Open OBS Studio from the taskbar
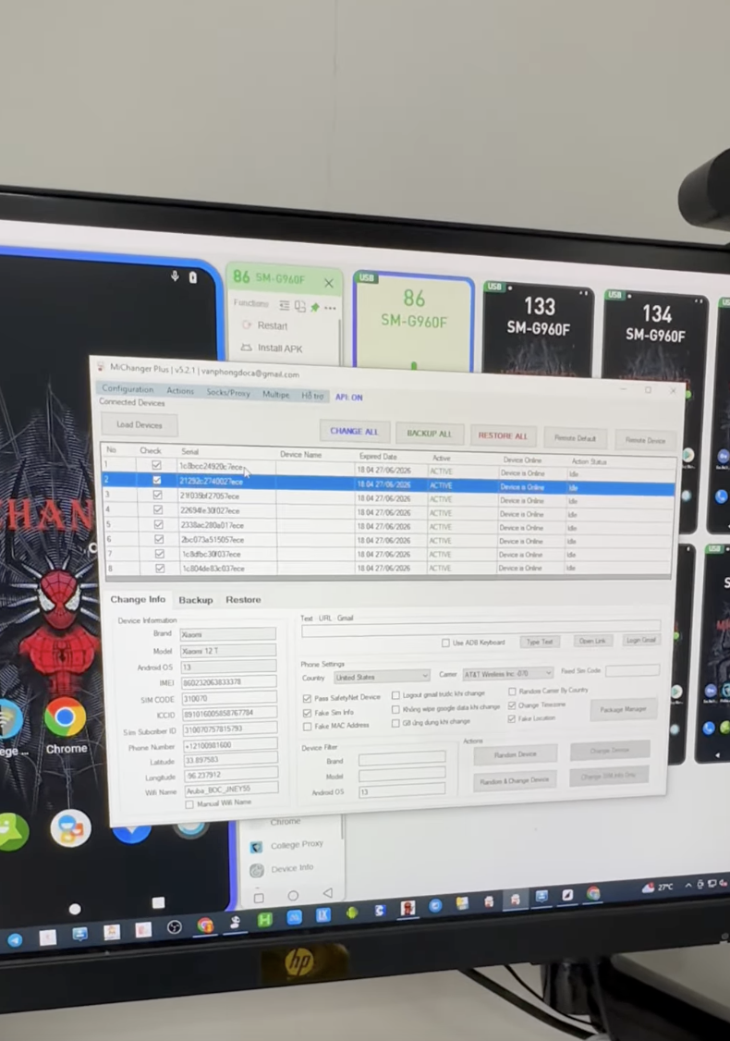This screenshot has height=1041, width=730. [x=174, y=927]
